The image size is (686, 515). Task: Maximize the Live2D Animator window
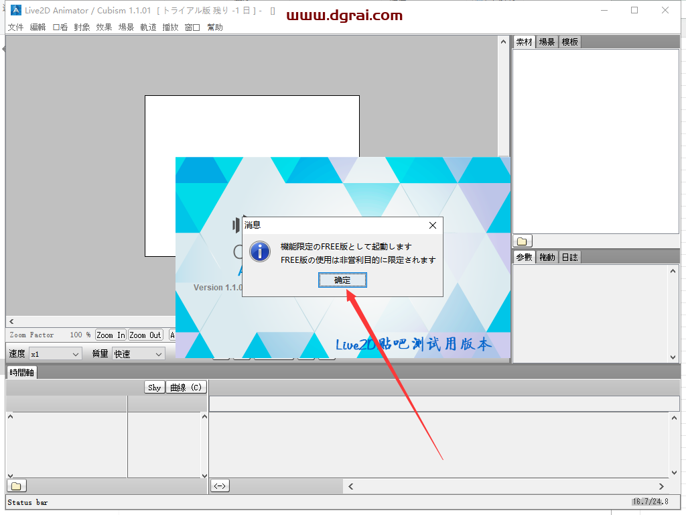click(x=634, y=10)
